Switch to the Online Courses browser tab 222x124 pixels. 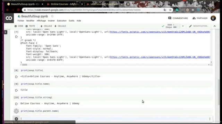[x=65, y=4]
